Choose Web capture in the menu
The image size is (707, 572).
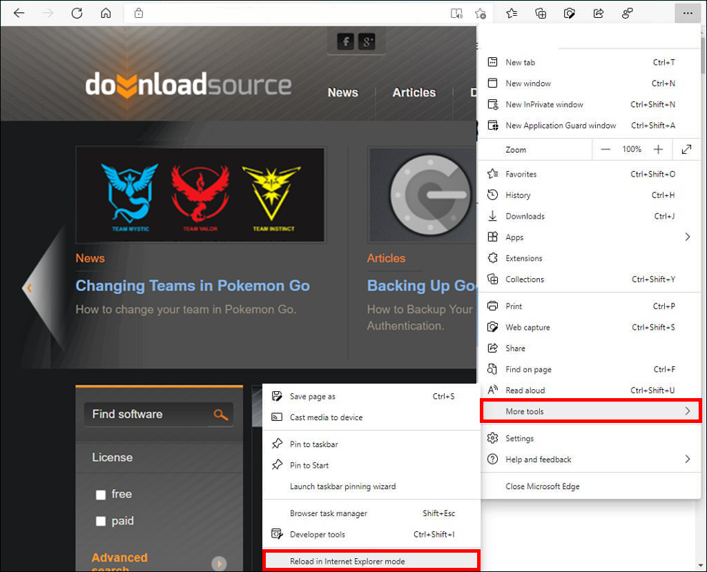[590, 327]
